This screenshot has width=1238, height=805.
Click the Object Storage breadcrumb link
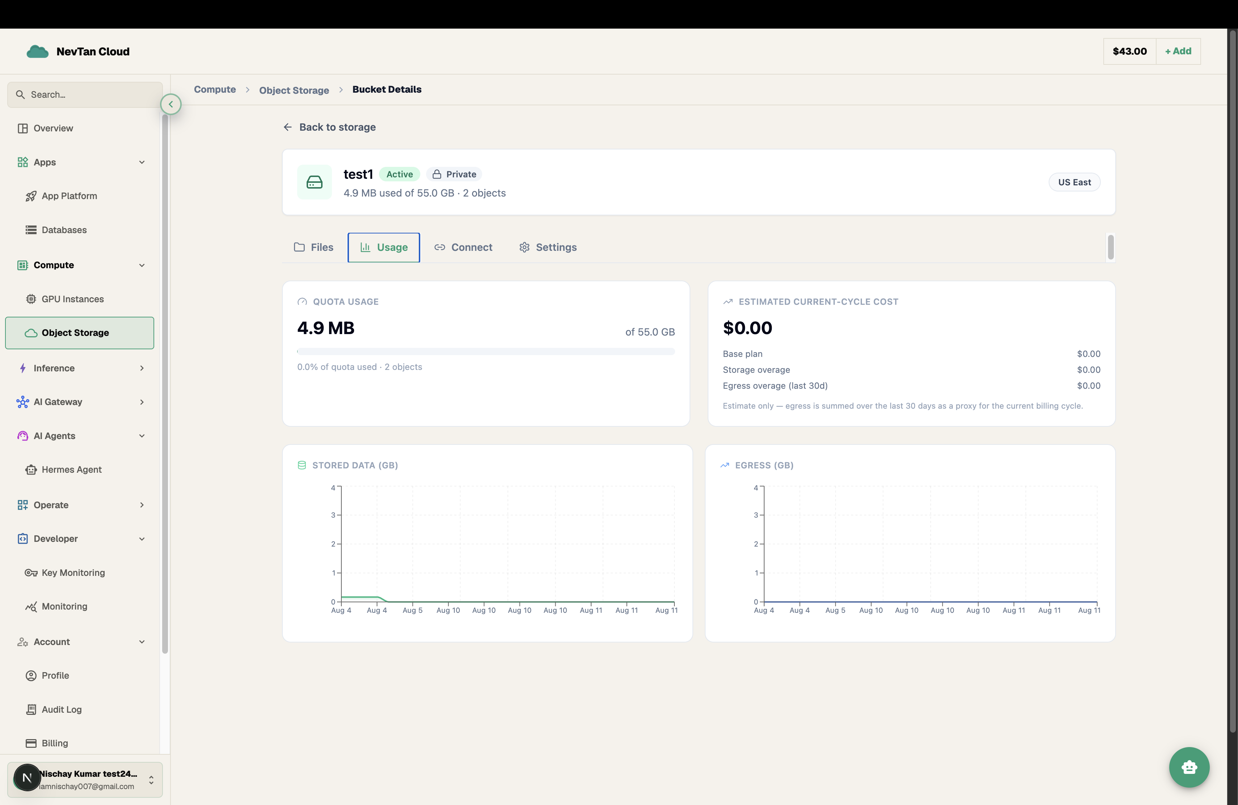click(x=294, y=90)
